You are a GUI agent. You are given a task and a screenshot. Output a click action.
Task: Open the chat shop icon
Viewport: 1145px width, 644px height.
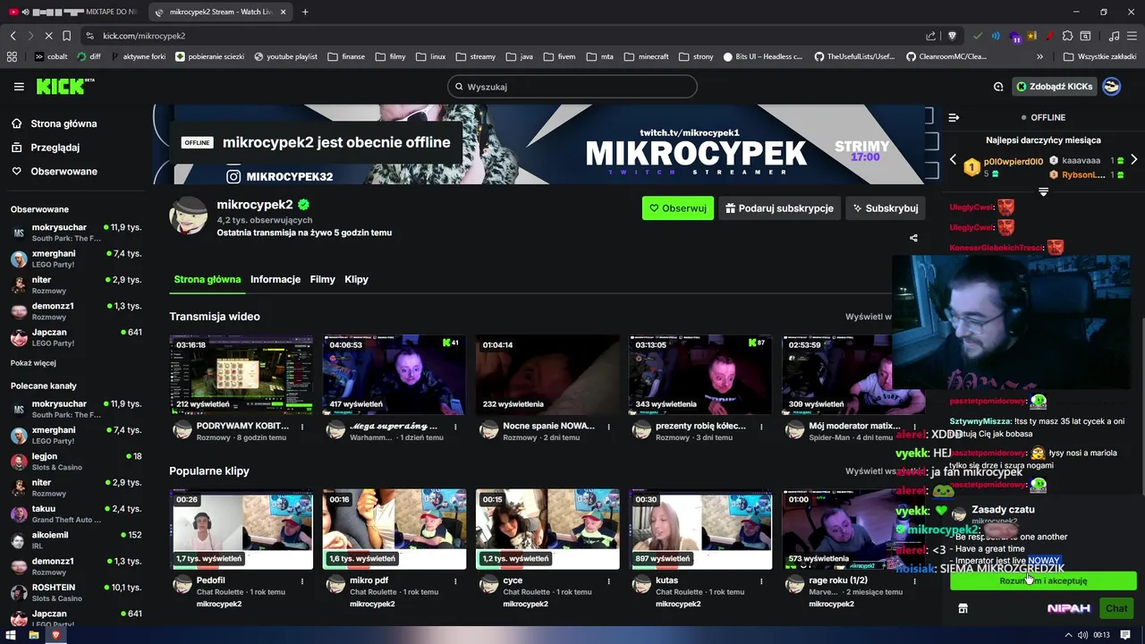pyautogui.click(x=963, y=608)
